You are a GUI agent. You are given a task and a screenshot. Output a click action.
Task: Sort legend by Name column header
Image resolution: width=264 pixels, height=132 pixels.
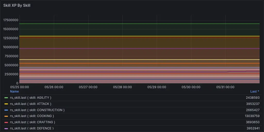(14, 92)
